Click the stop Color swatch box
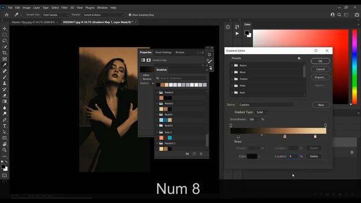Screen dimensions: 361x203 pyautogui.click(x=252, y=156)
